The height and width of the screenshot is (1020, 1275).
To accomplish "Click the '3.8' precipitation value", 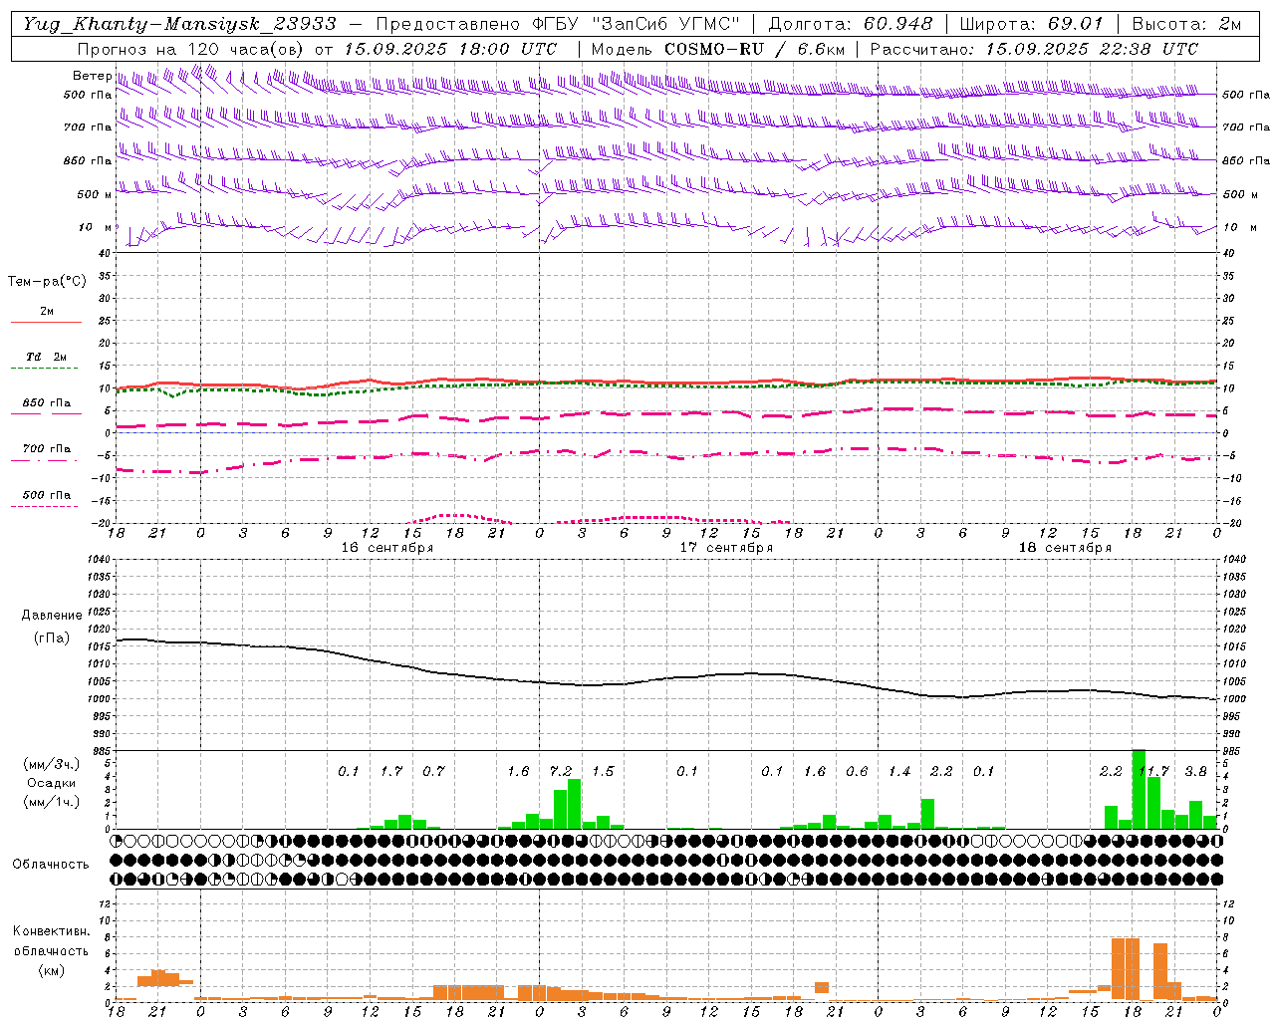I will pos(1195,771).
